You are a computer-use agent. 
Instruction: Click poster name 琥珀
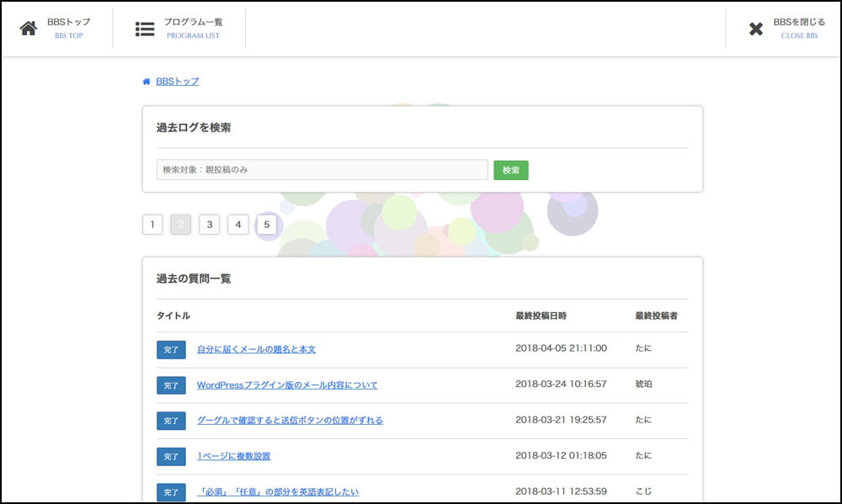click(643, 384)
